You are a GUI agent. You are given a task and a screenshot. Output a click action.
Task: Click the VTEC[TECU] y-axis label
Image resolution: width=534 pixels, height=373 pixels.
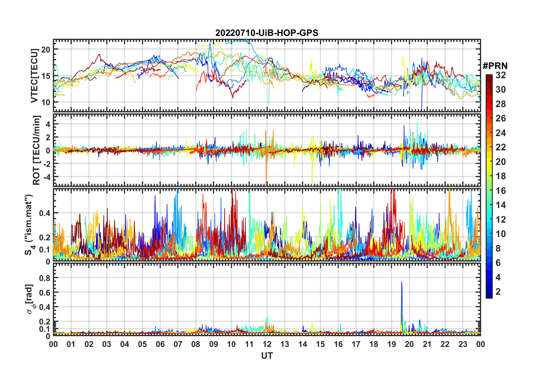(34, 76)
